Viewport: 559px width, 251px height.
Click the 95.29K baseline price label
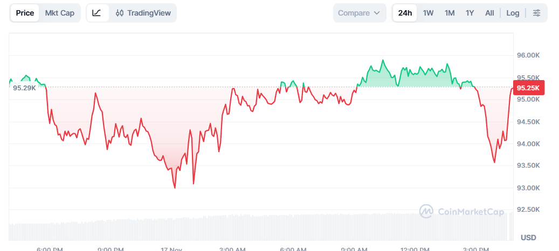coord(25,88)
